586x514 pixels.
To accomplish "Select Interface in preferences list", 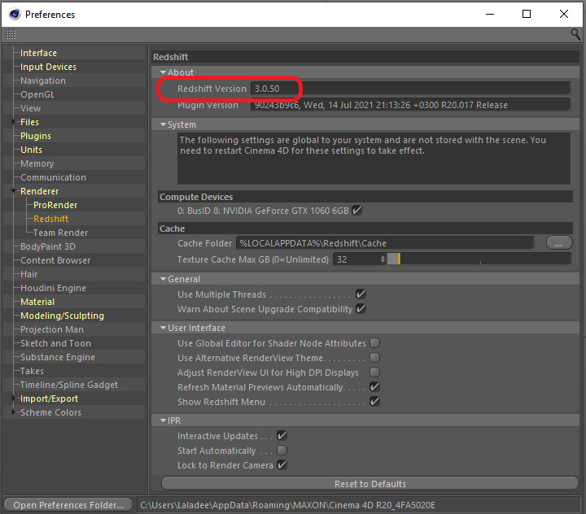I will [38, 53].
